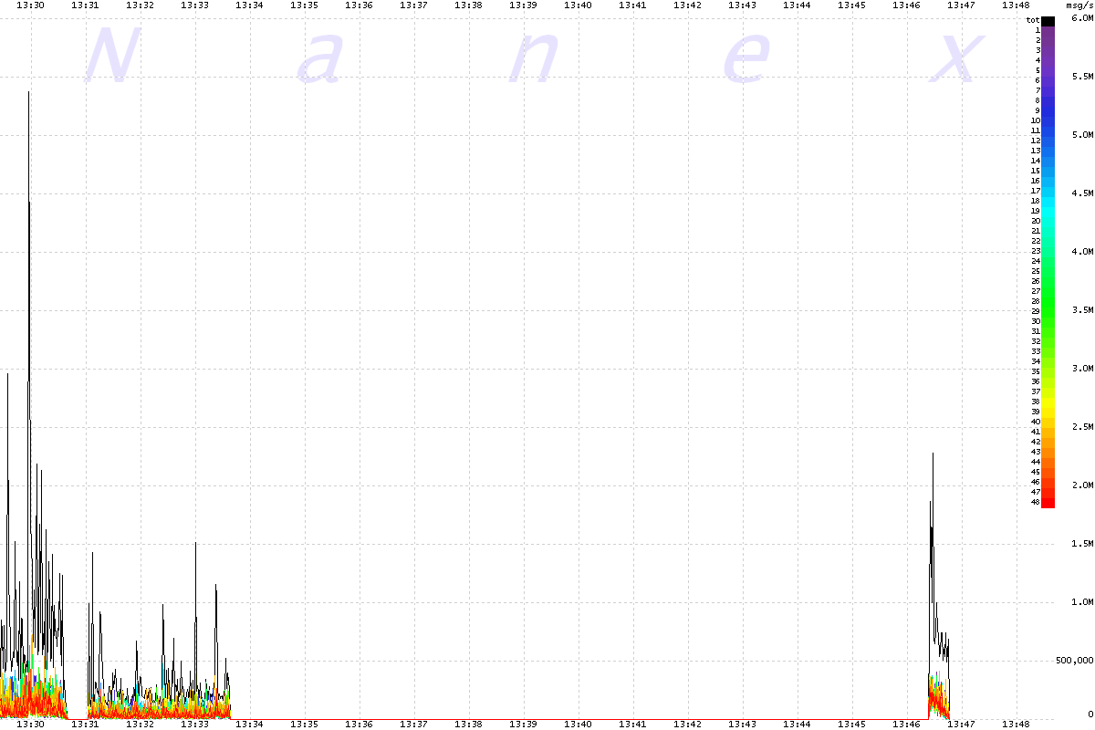
Task: Click the 5.5M y-axis value
Action: [1082, 77]
